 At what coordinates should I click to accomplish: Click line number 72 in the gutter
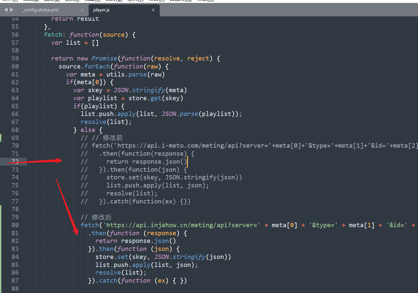(x=15, y=162)
